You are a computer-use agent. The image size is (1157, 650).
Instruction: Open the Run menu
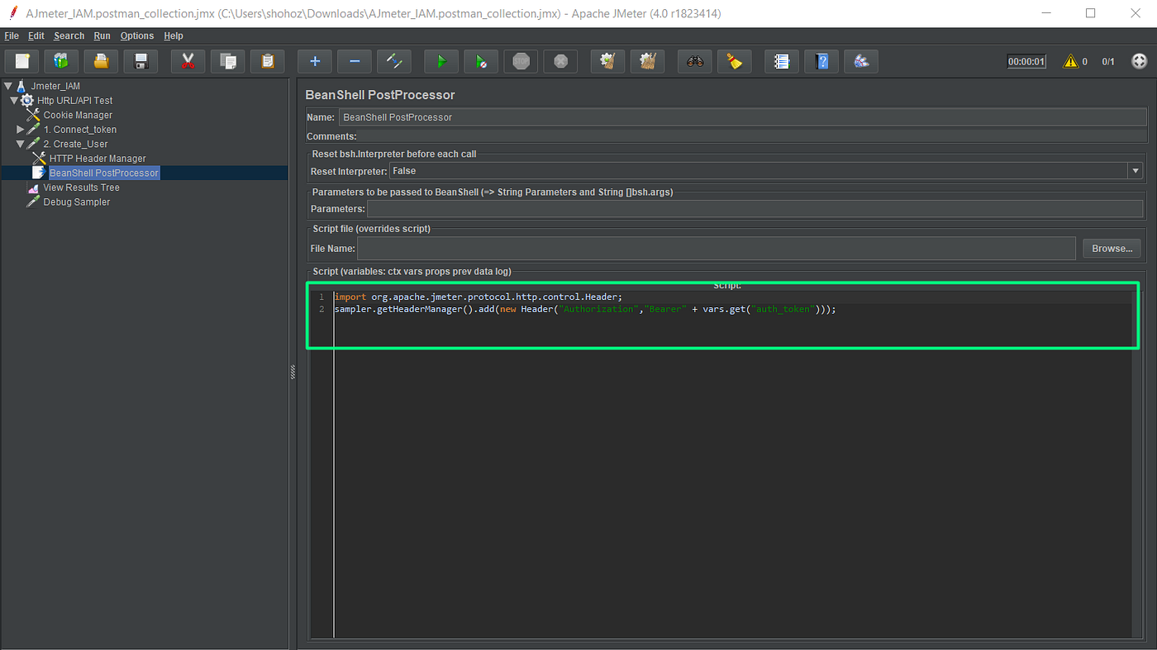(x=102, y=36)
